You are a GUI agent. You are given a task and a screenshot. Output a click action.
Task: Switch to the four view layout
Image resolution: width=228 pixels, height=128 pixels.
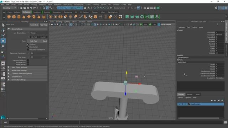(3, 69)
